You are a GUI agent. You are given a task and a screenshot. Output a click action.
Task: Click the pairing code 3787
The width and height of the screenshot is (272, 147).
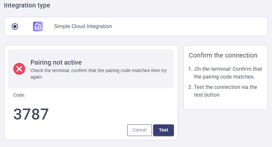pyautogui.click(x=31, y=114)
